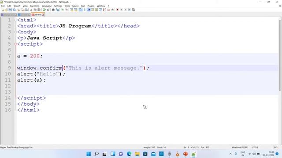
Task: Print the document via toolbar icon
Action: (x=26, y=10)
